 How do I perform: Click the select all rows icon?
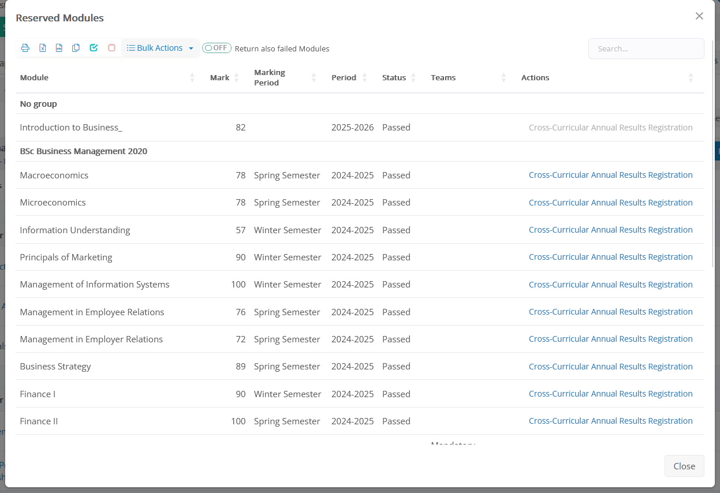click(94, 48)
